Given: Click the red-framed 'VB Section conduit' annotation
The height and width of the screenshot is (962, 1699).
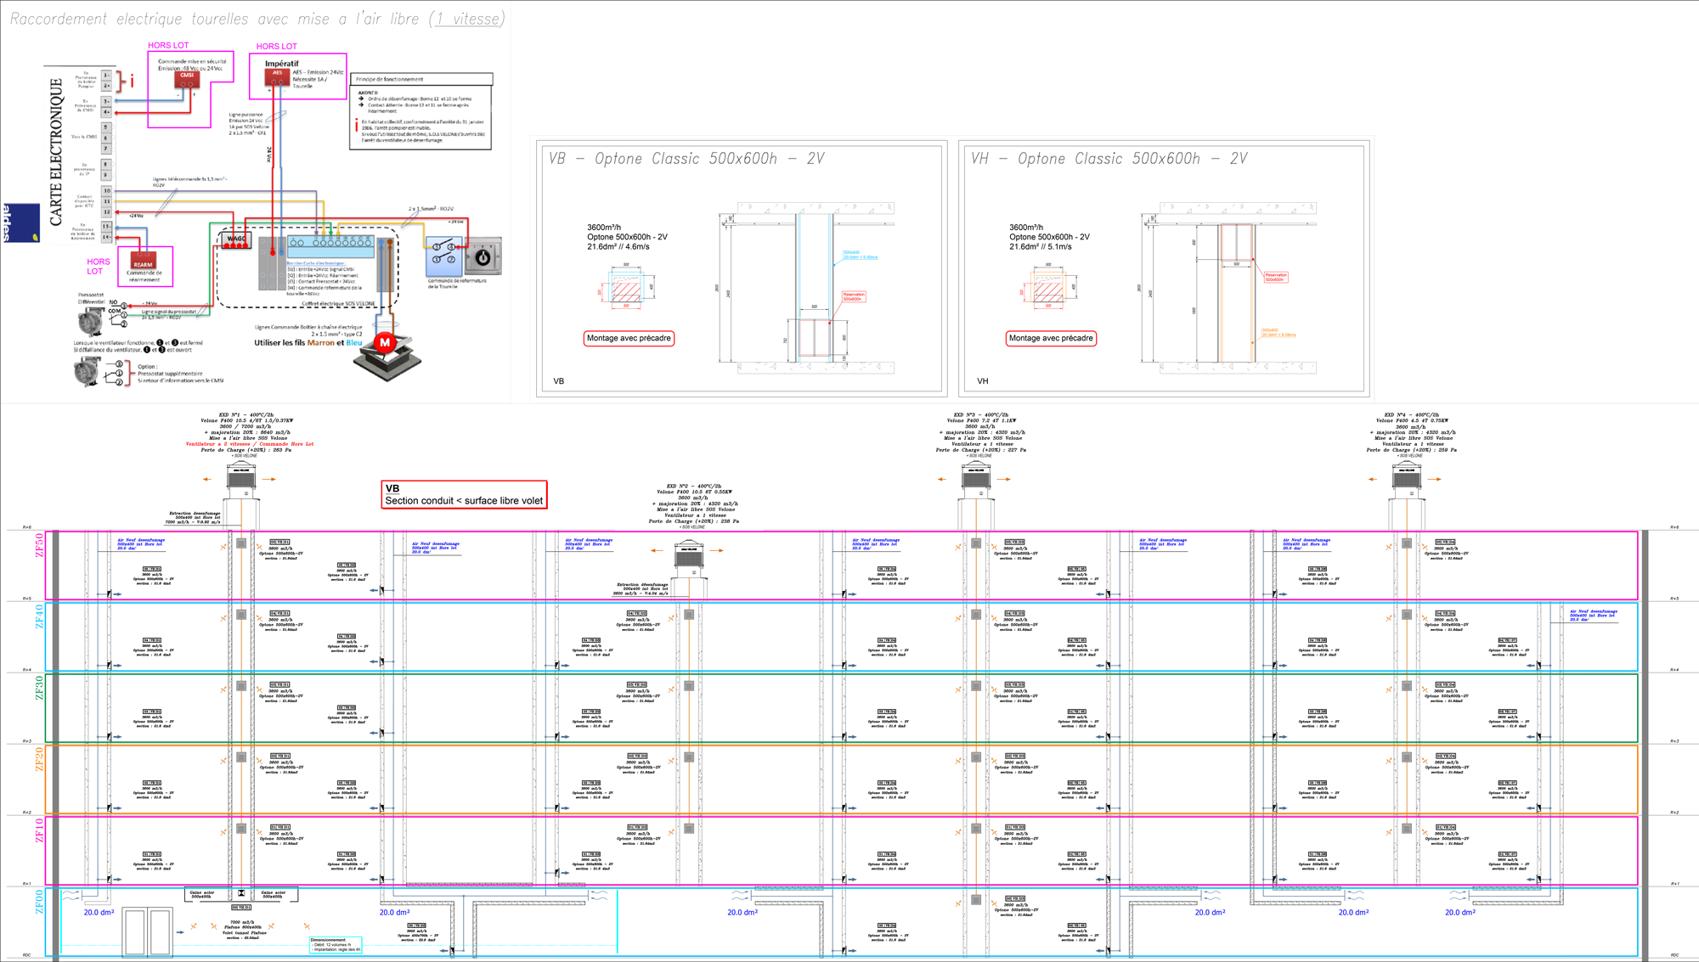Looking at the screenshot, I should tap(464, 495).
